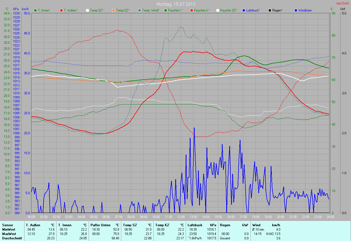Click the green T. Innen legend swatch
Viewport: 351px width, 241px height.
[35, 10]
